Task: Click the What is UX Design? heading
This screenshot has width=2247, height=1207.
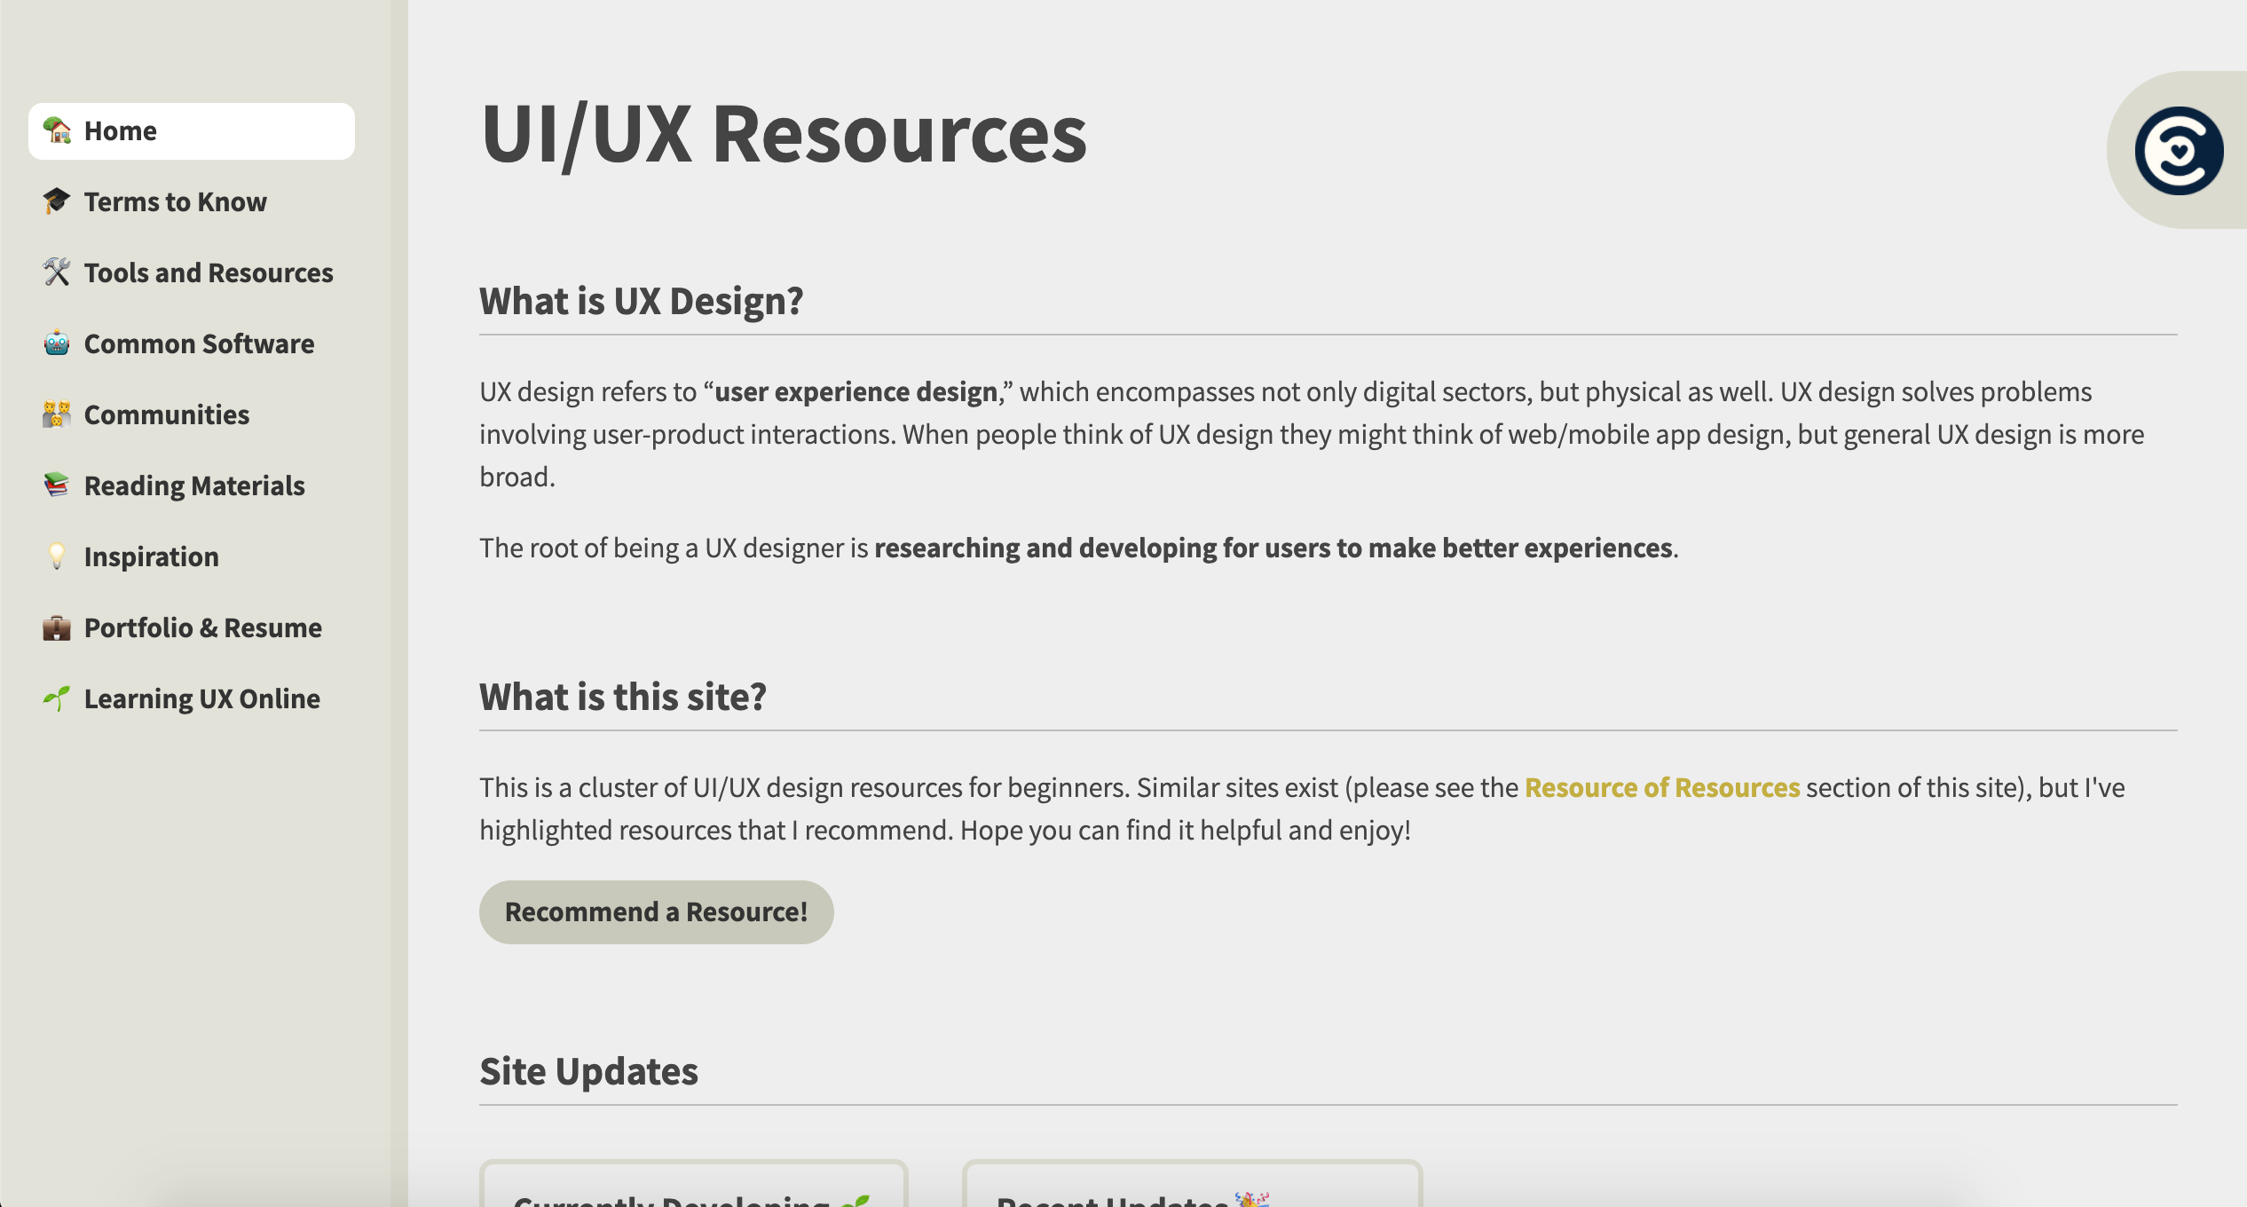Action: tap(642, 300)
